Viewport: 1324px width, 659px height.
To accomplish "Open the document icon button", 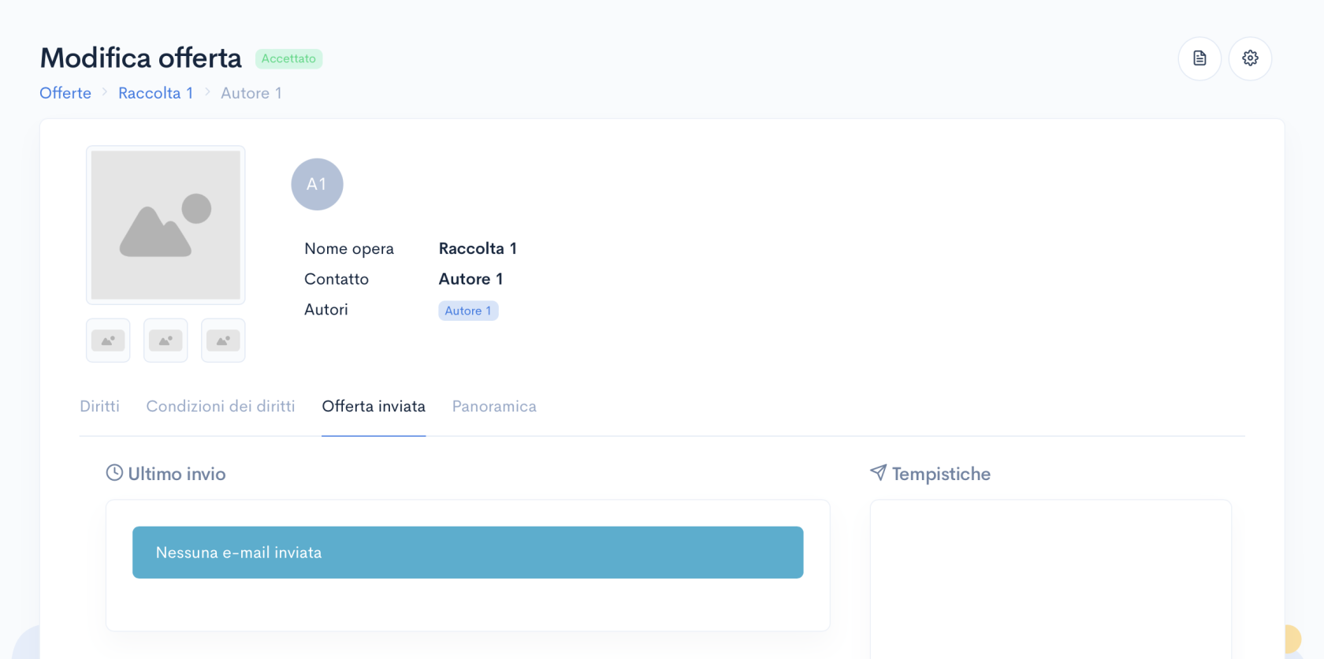I will coord(1199,58).
